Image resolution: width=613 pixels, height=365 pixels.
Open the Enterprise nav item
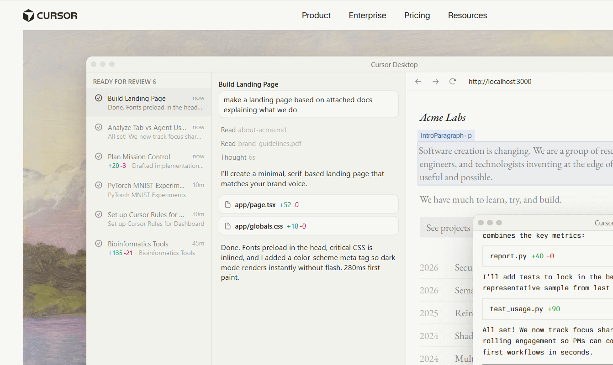click(367, 16)
